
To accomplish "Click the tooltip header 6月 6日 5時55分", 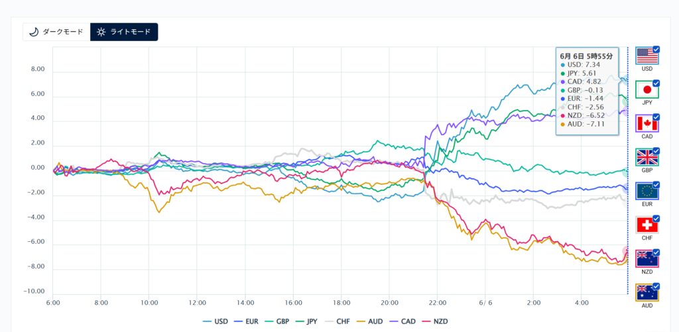I will click(586, 56).
